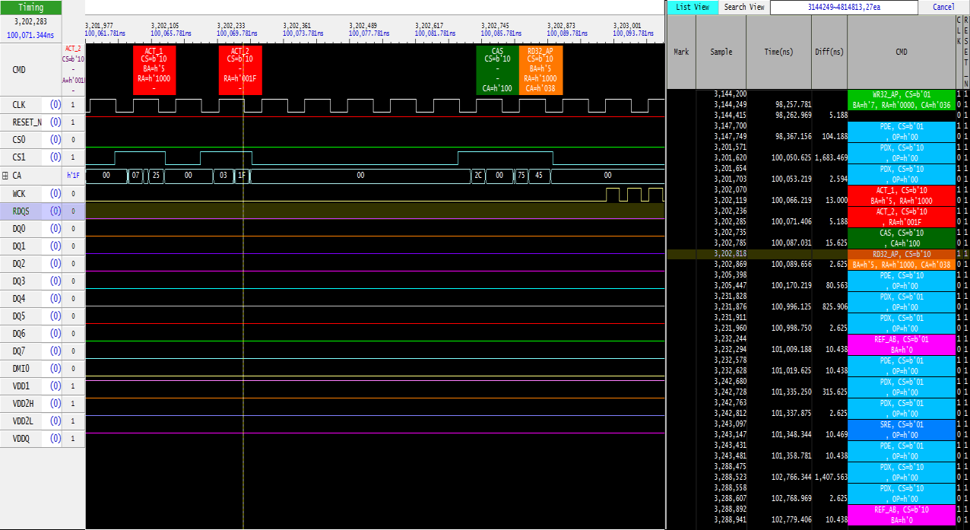
Task: Select the RESET_N signal label
Action: pos(27,122)
